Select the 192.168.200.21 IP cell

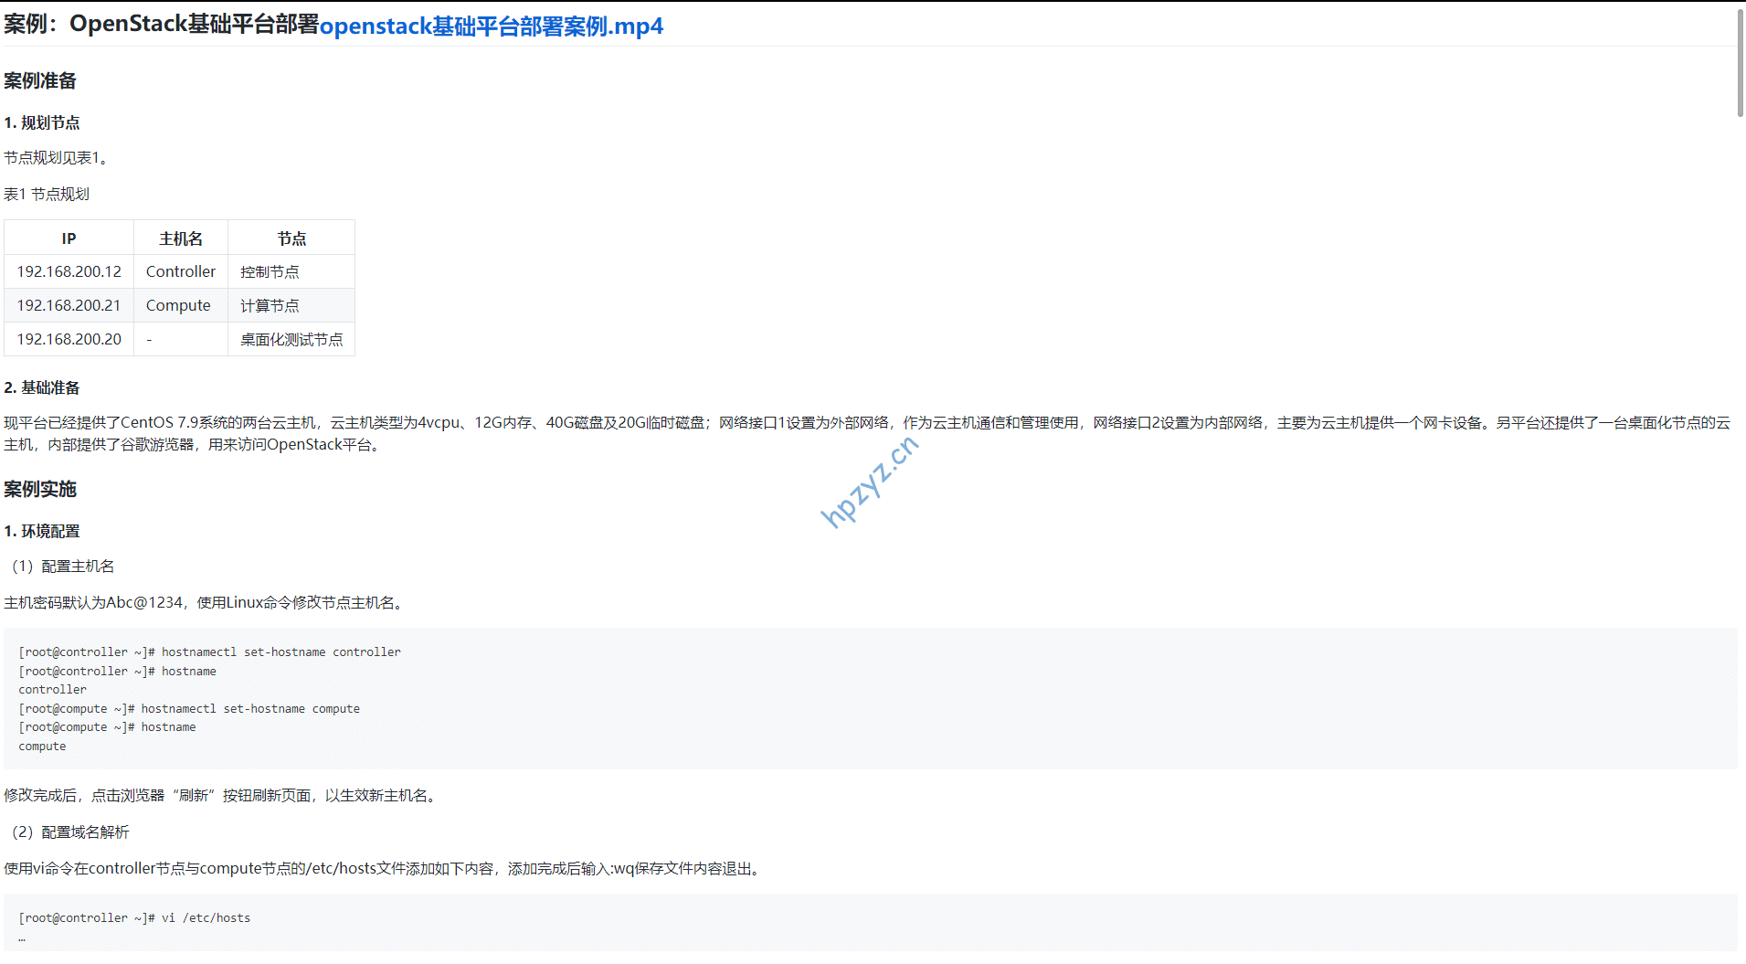[69, 306]
